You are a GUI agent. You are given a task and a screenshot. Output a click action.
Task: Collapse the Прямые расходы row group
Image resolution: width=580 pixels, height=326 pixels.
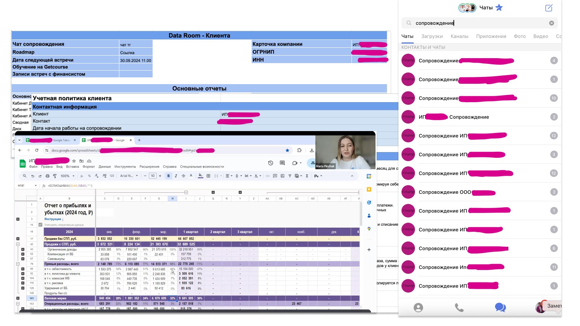tap(18, 264)
